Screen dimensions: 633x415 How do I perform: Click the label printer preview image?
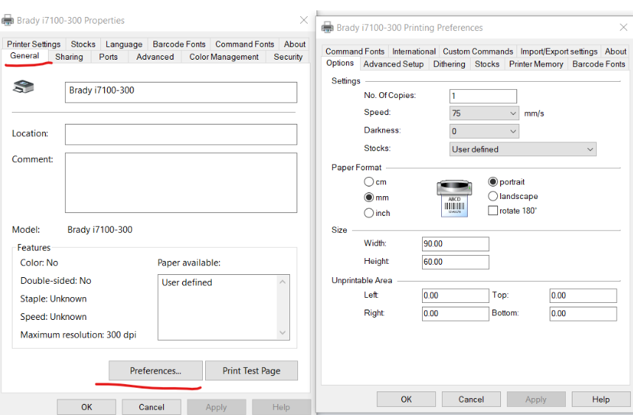coord(454,198)
